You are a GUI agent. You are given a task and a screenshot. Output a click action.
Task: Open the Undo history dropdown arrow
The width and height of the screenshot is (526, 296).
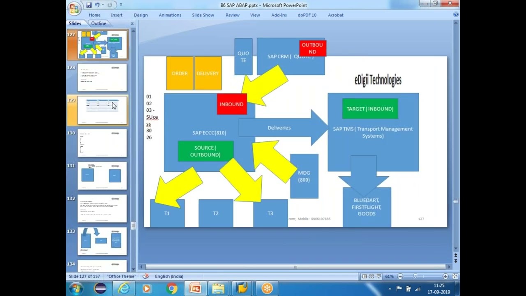[103, 5]
